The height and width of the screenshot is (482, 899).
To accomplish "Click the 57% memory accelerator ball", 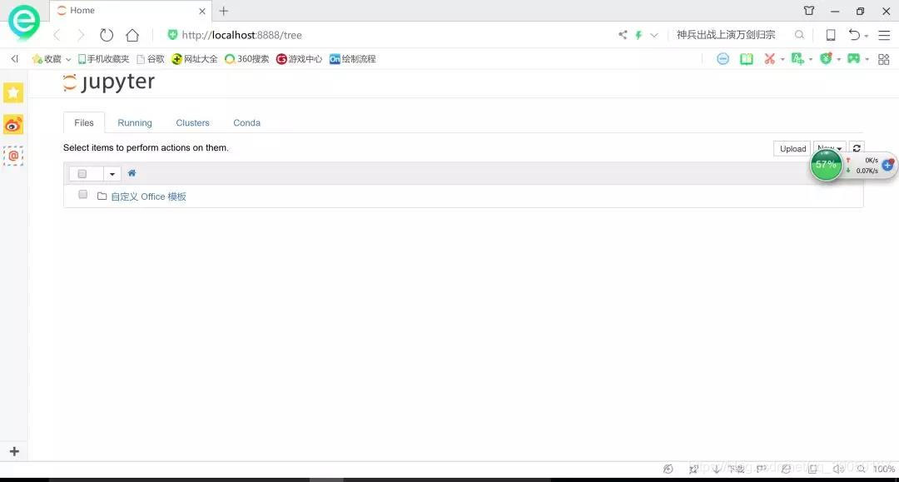I will coord(827,165).
